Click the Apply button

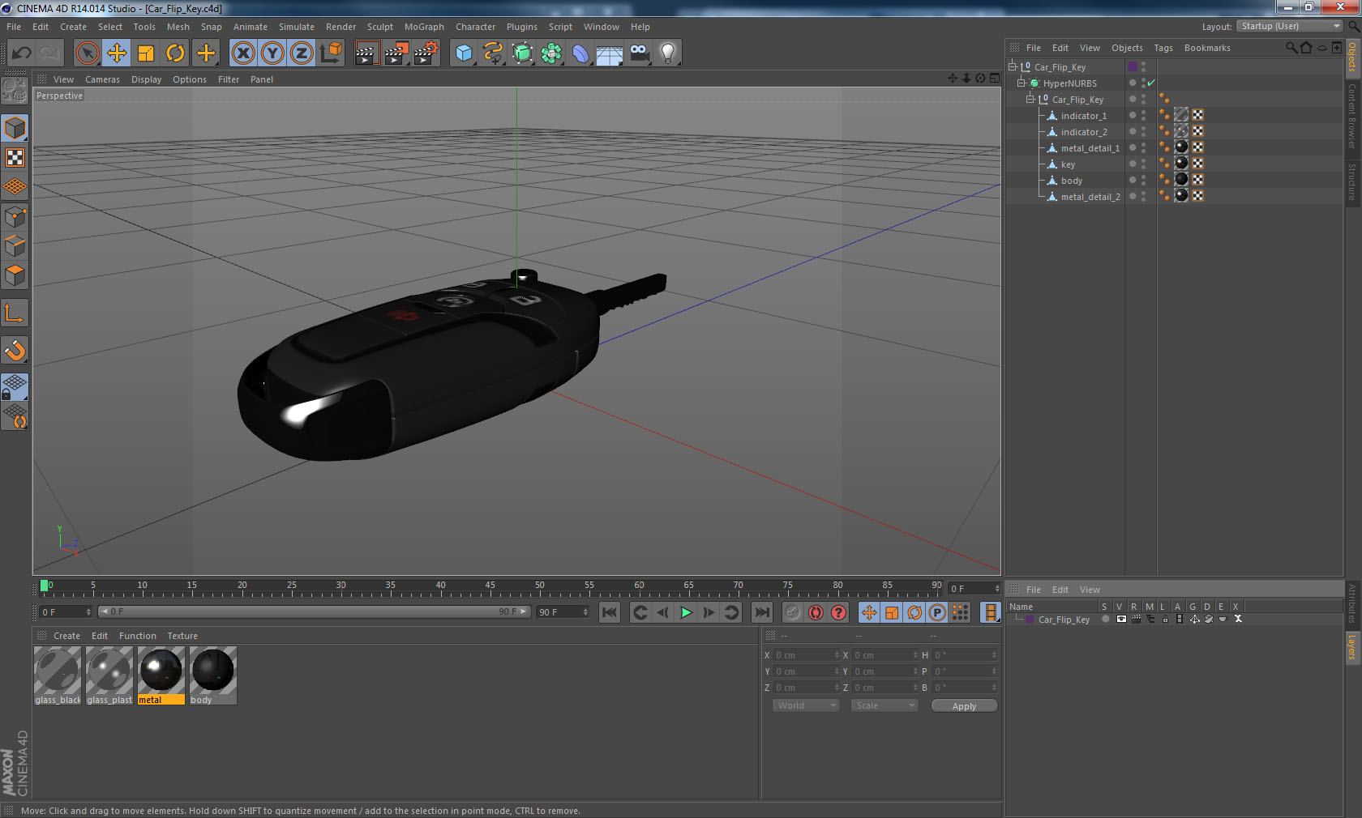964,706
